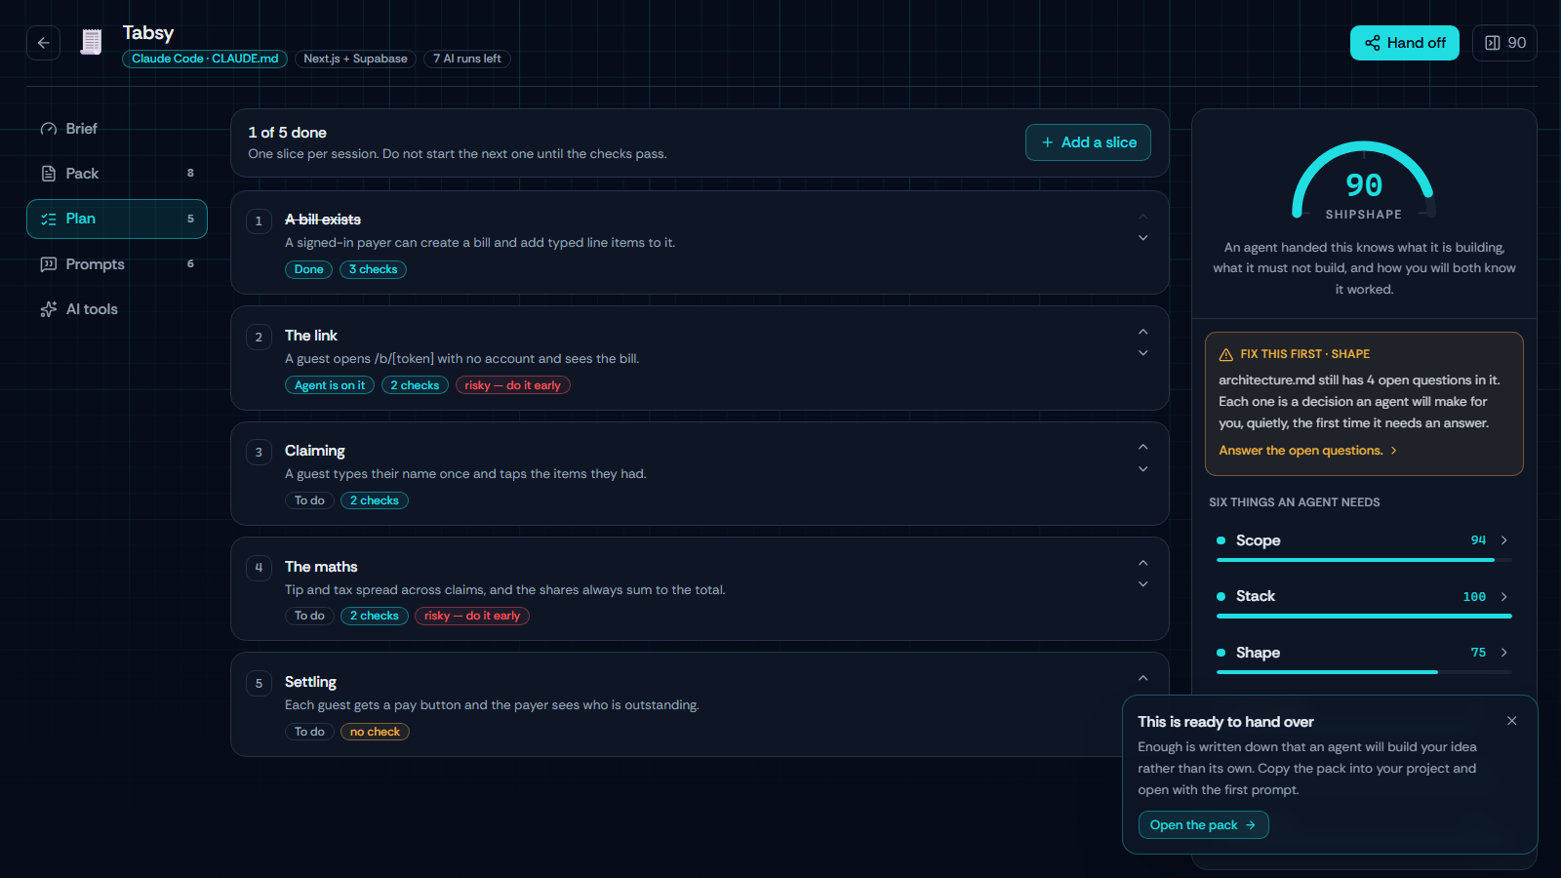Follow 'Answer the open questions' link
1561x878 pixels.
coord(1307,451)
